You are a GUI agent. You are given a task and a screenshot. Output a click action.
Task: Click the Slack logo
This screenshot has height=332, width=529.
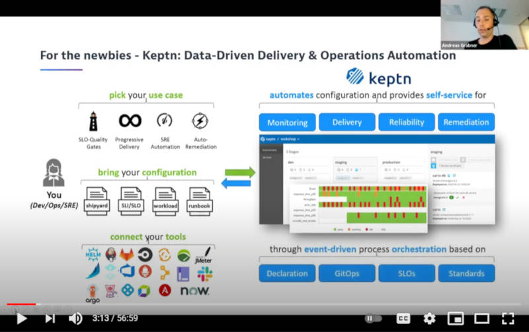(205, 274)
